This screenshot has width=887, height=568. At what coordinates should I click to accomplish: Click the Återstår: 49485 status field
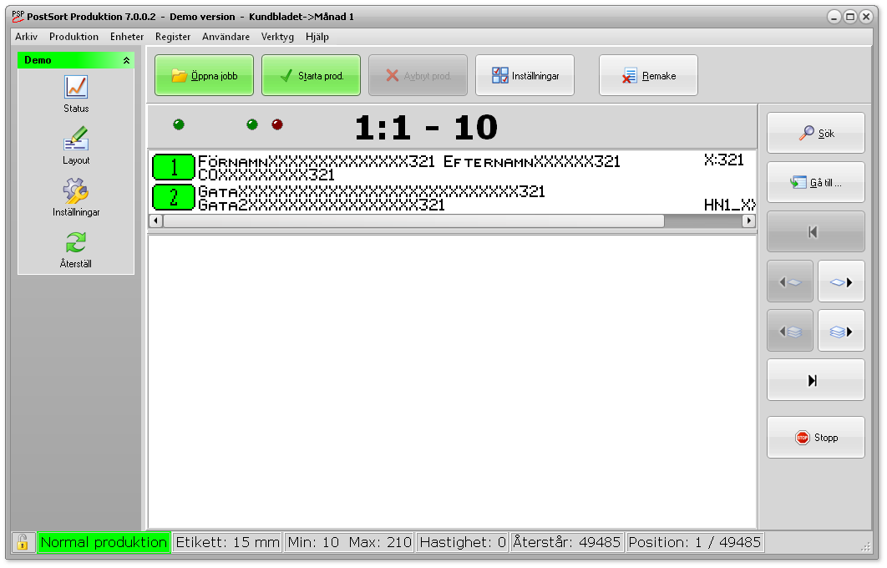567,543
